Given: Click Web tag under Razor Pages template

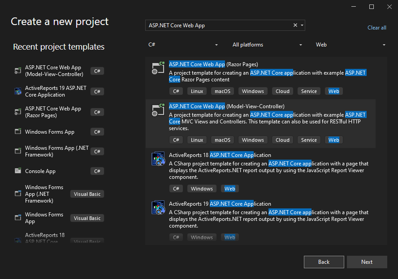Looking at the screenshot, I should pyautogui.click(x=334, y=91).
